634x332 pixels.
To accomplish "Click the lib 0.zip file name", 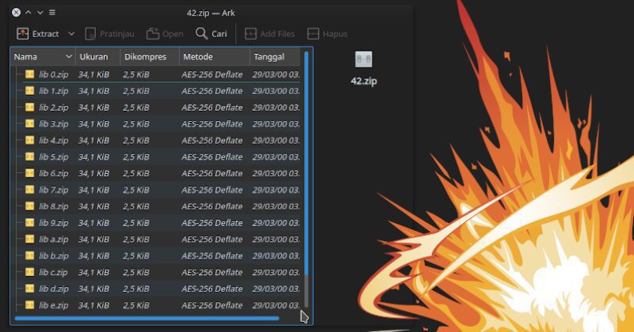I will (54, 74).
